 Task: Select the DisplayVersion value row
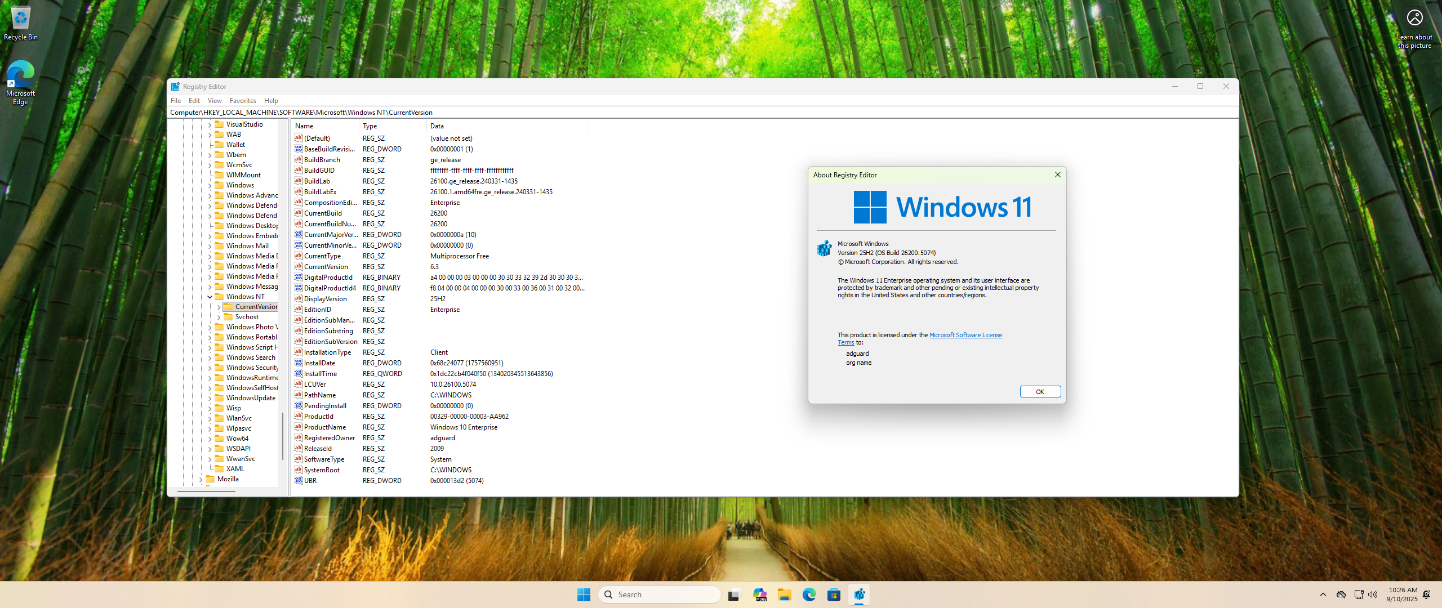[439, 299]
